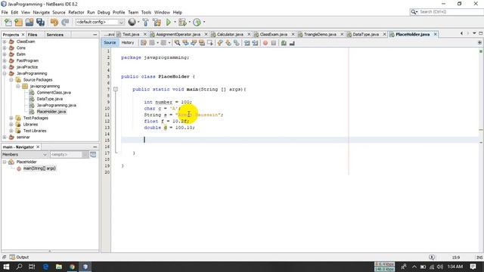484x272 pixels.
Task: Click the Next Bookmark editor icon
Action: point(228,43)
